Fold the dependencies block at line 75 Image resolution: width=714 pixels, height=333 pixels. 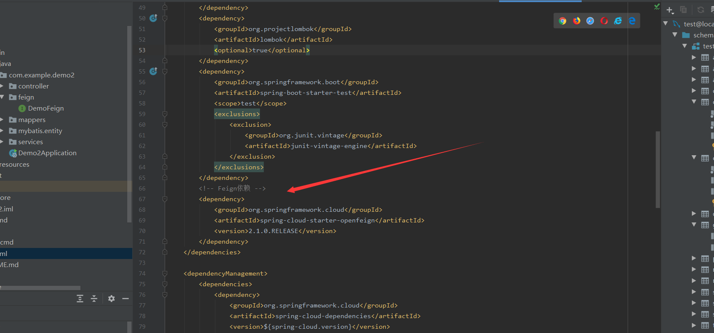coord(165,284)
